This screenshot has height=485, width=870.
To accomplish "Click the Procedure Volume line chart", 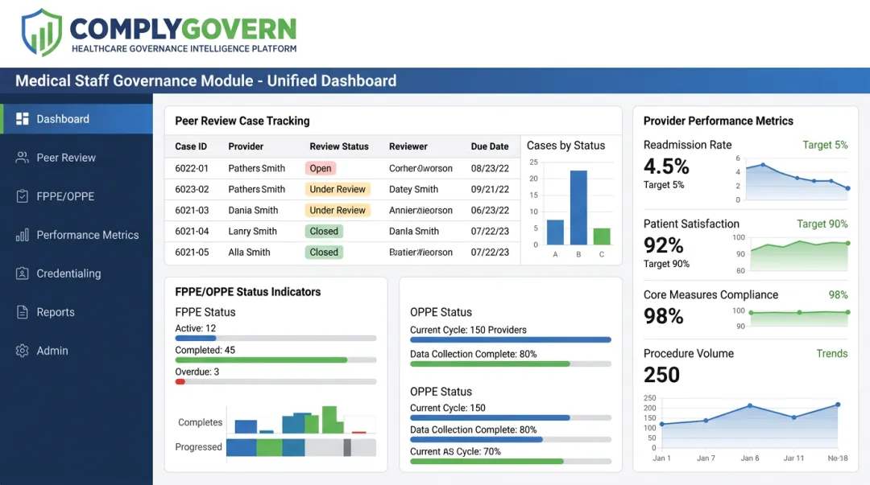I will point(749,424).
